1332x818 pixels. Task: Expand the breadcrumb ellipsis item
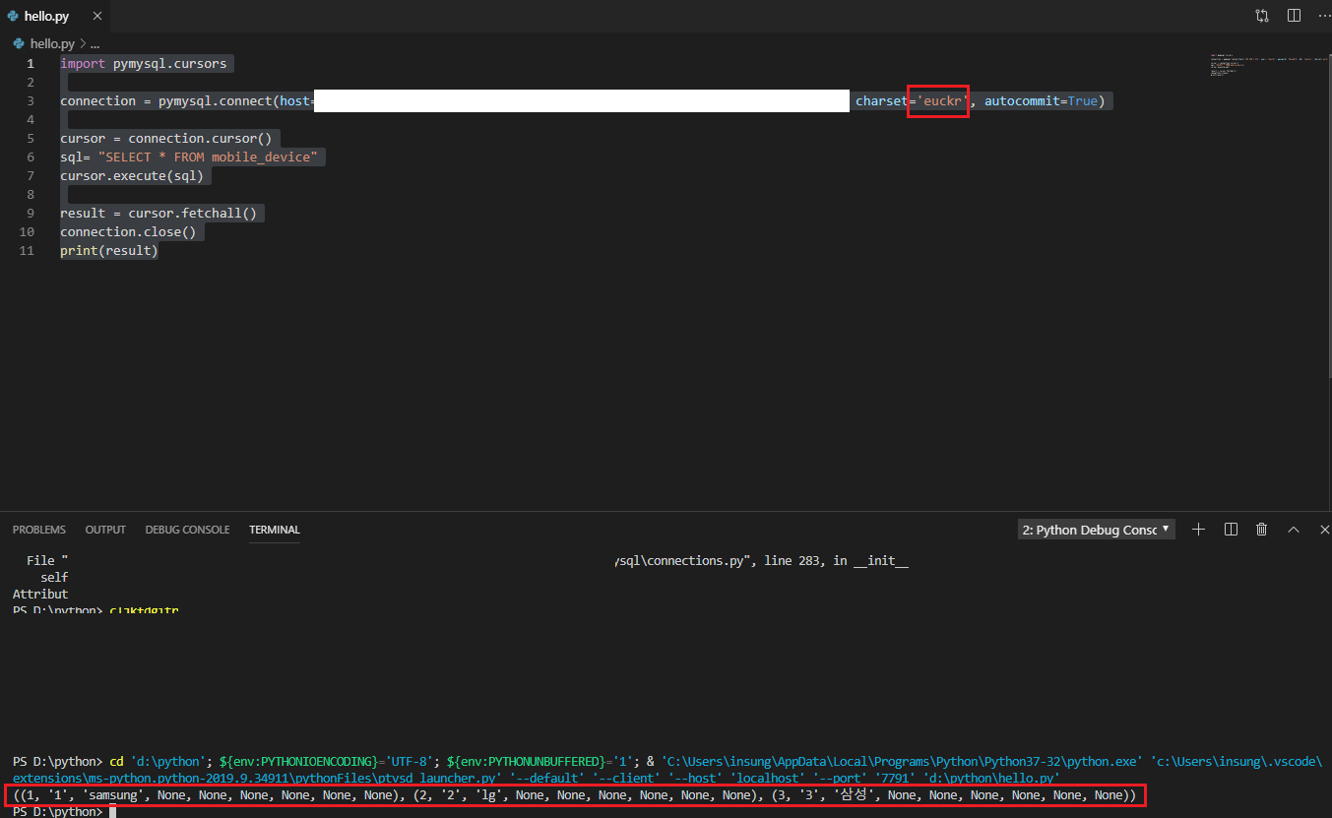pos(95,44)
